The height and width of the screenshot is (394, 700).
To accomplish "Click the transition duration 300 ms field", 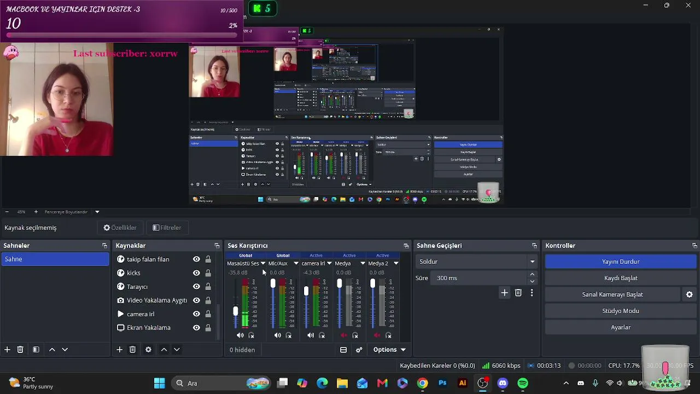I will click(479, 278).
